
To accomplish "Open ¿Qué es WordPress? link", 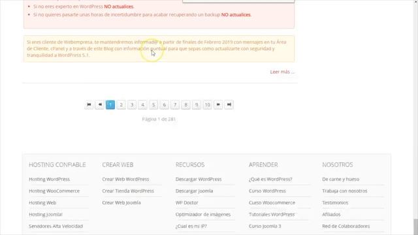I will pyautogui.click(x=270, y=179).
